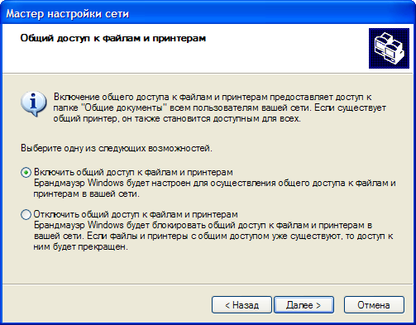Go back with the "Назад" button
416x325 pixels.
click(x=241, y=305)
